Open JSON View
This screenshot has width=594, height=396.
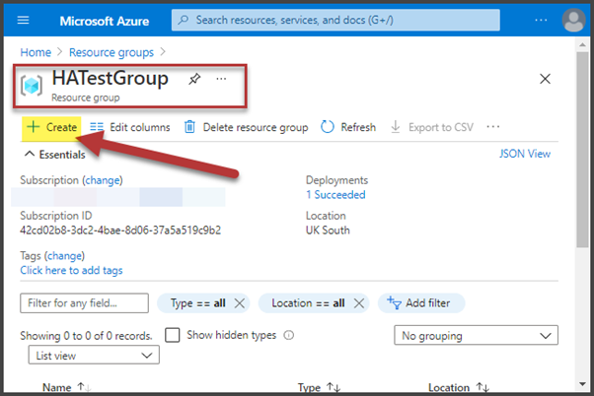pyautogui.click(x=525, y=154)
